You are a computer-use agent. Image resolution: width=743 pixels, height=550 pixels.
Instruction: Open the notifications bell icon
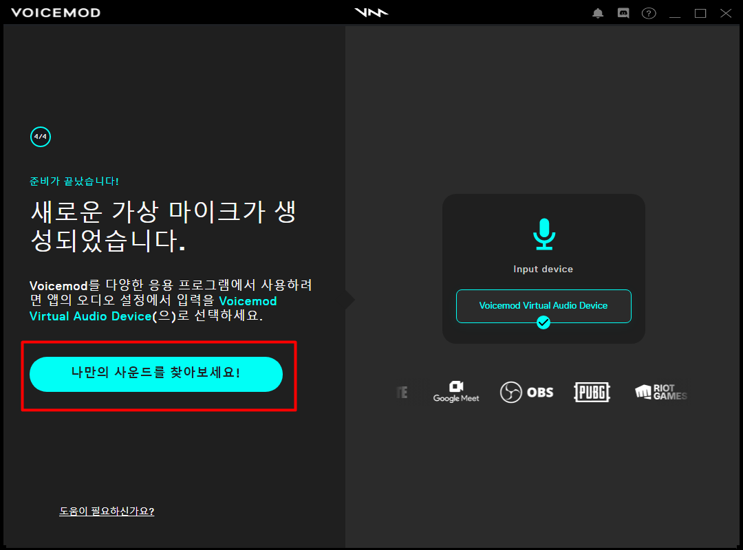coord(598,13)
